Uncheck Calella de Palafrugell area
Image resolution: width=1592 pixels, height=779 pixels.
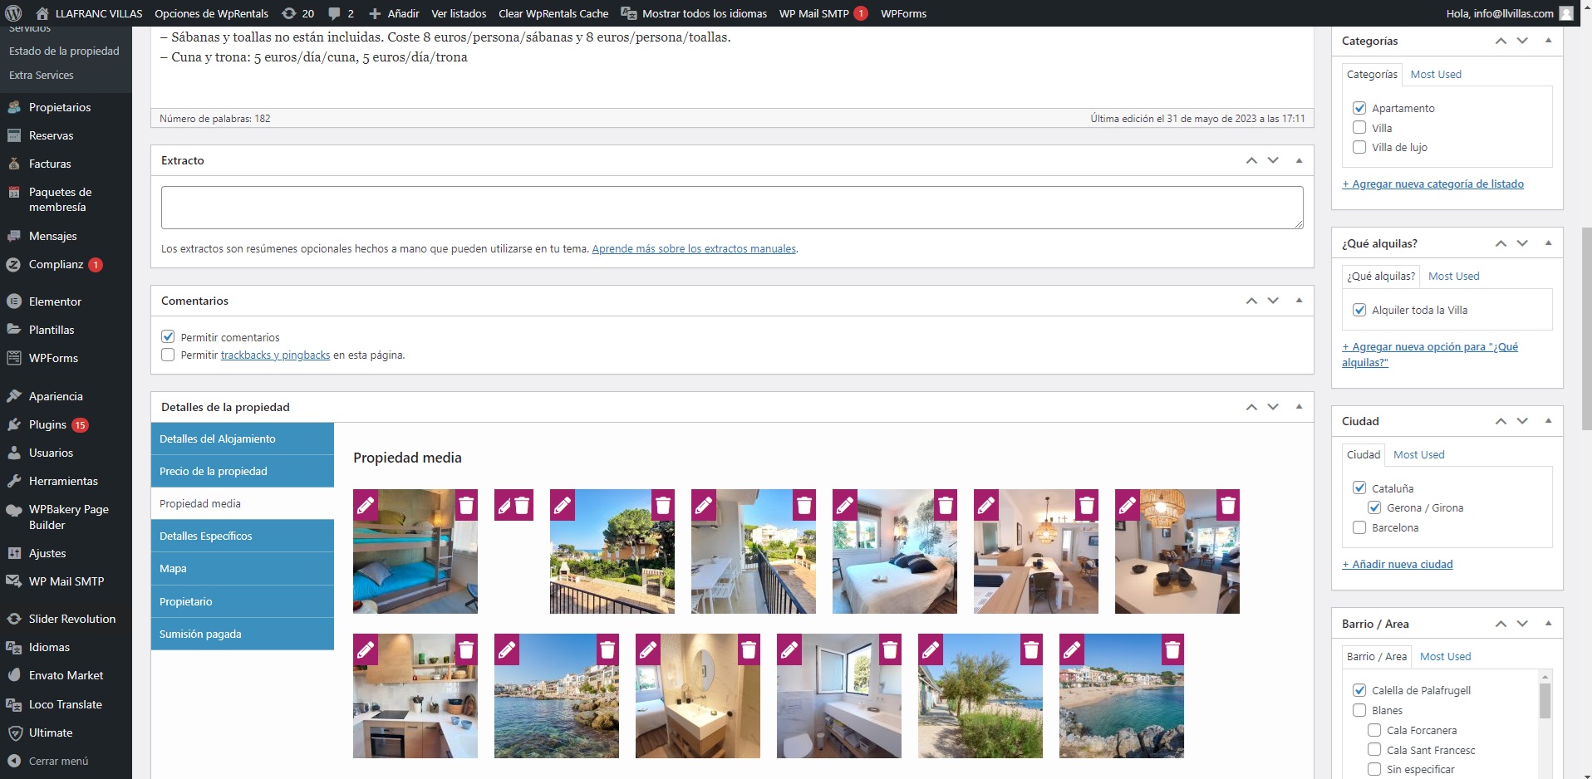point(1359,690)
